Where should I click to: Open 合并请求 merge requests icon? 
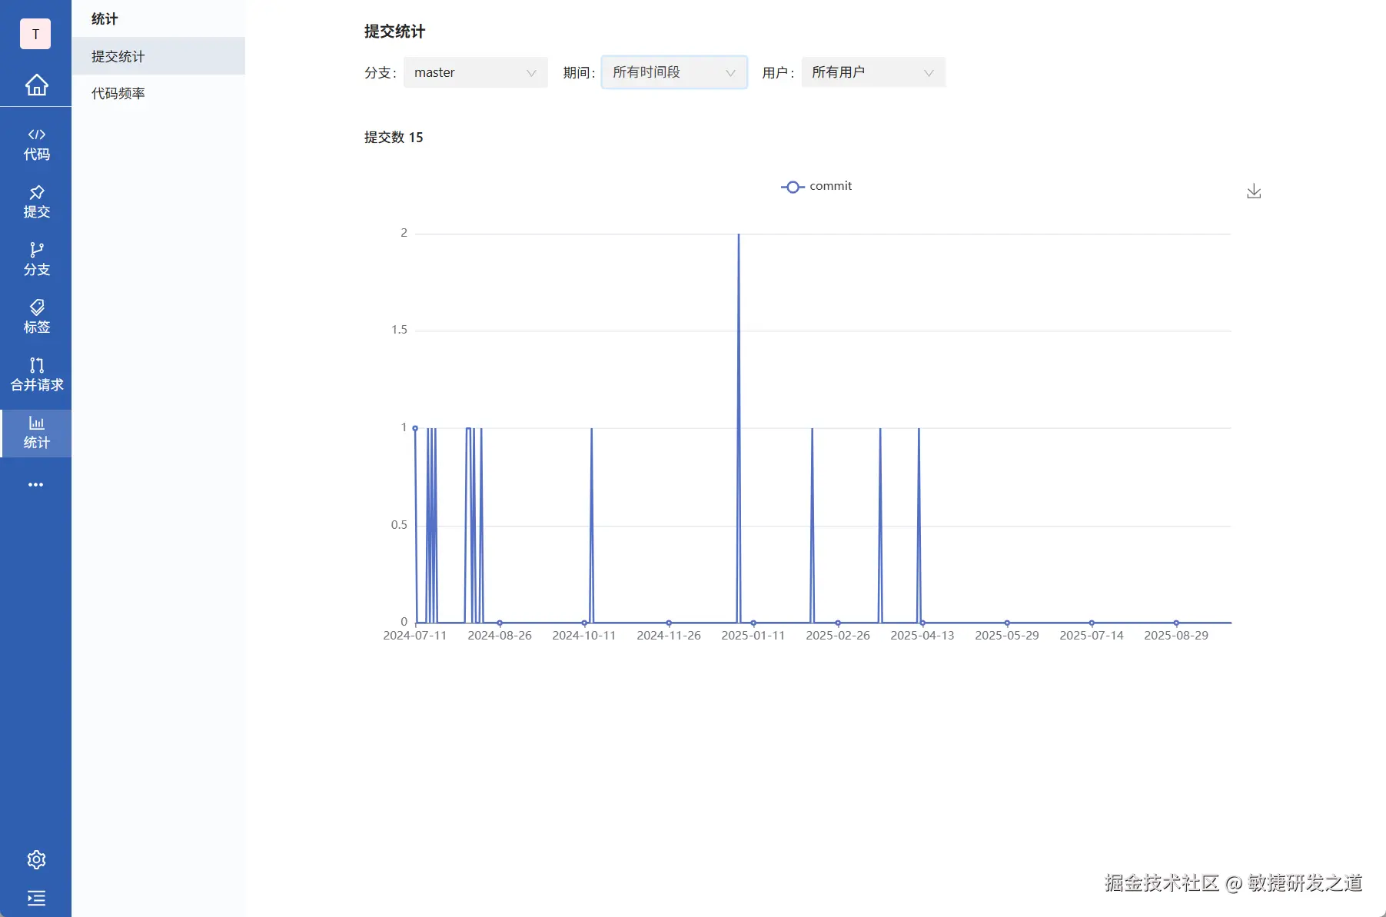[36, 374]
